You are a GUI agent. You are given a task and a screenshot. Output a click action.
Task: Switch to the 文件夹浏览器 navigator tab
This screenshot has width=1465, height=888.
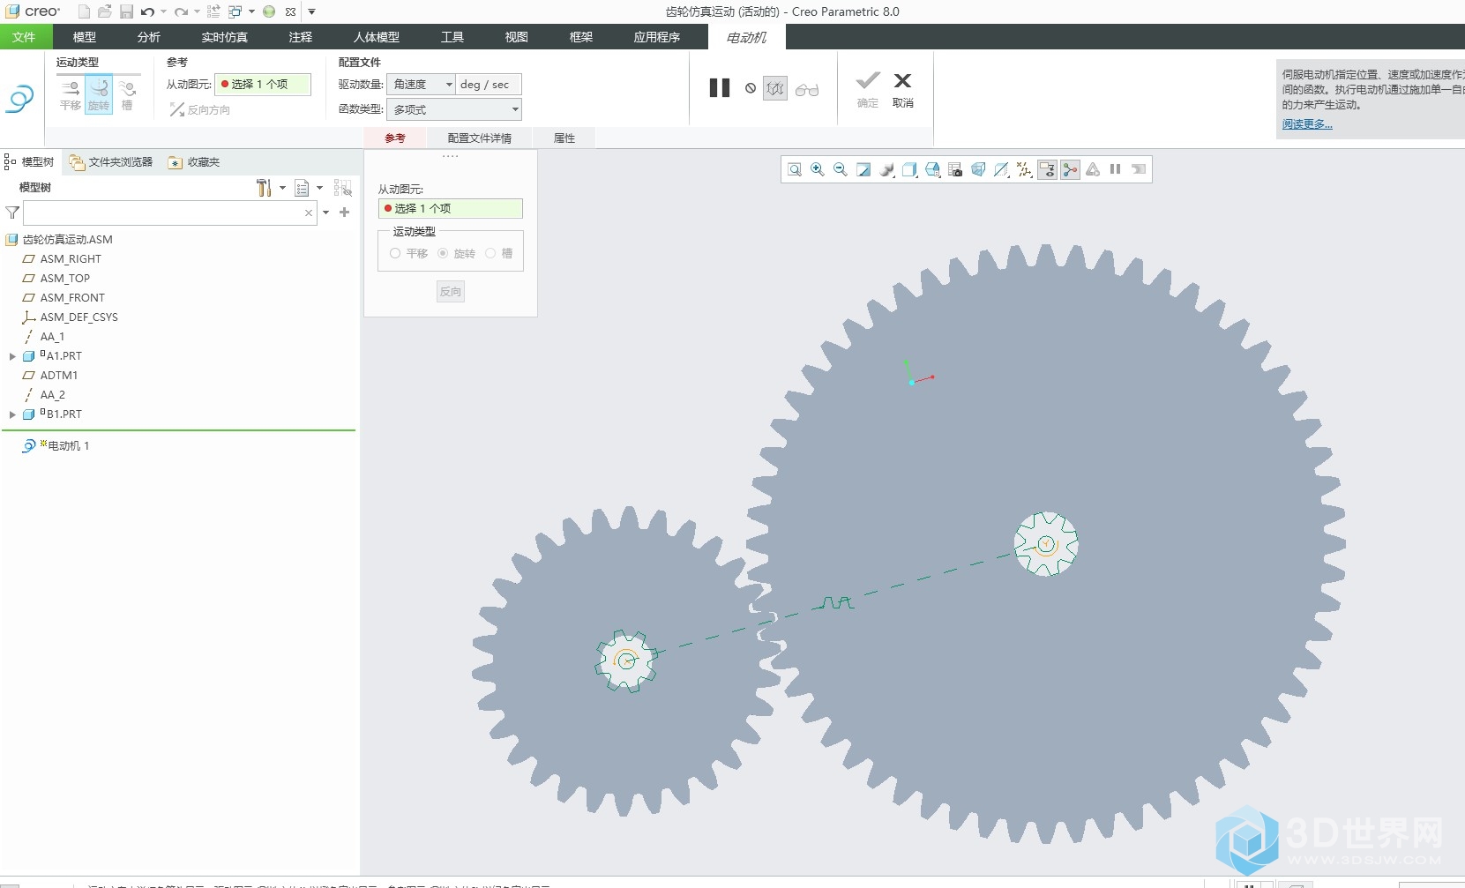tap(111, 162)
